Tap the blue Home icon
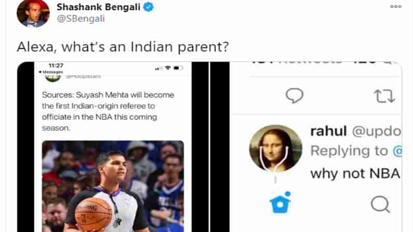 tap(281, 203)
